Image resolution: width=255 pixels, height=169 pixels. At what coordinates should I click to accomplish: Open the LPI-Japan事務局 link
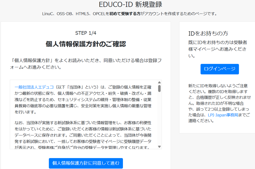pyautogui.click(x=223, y=115)
